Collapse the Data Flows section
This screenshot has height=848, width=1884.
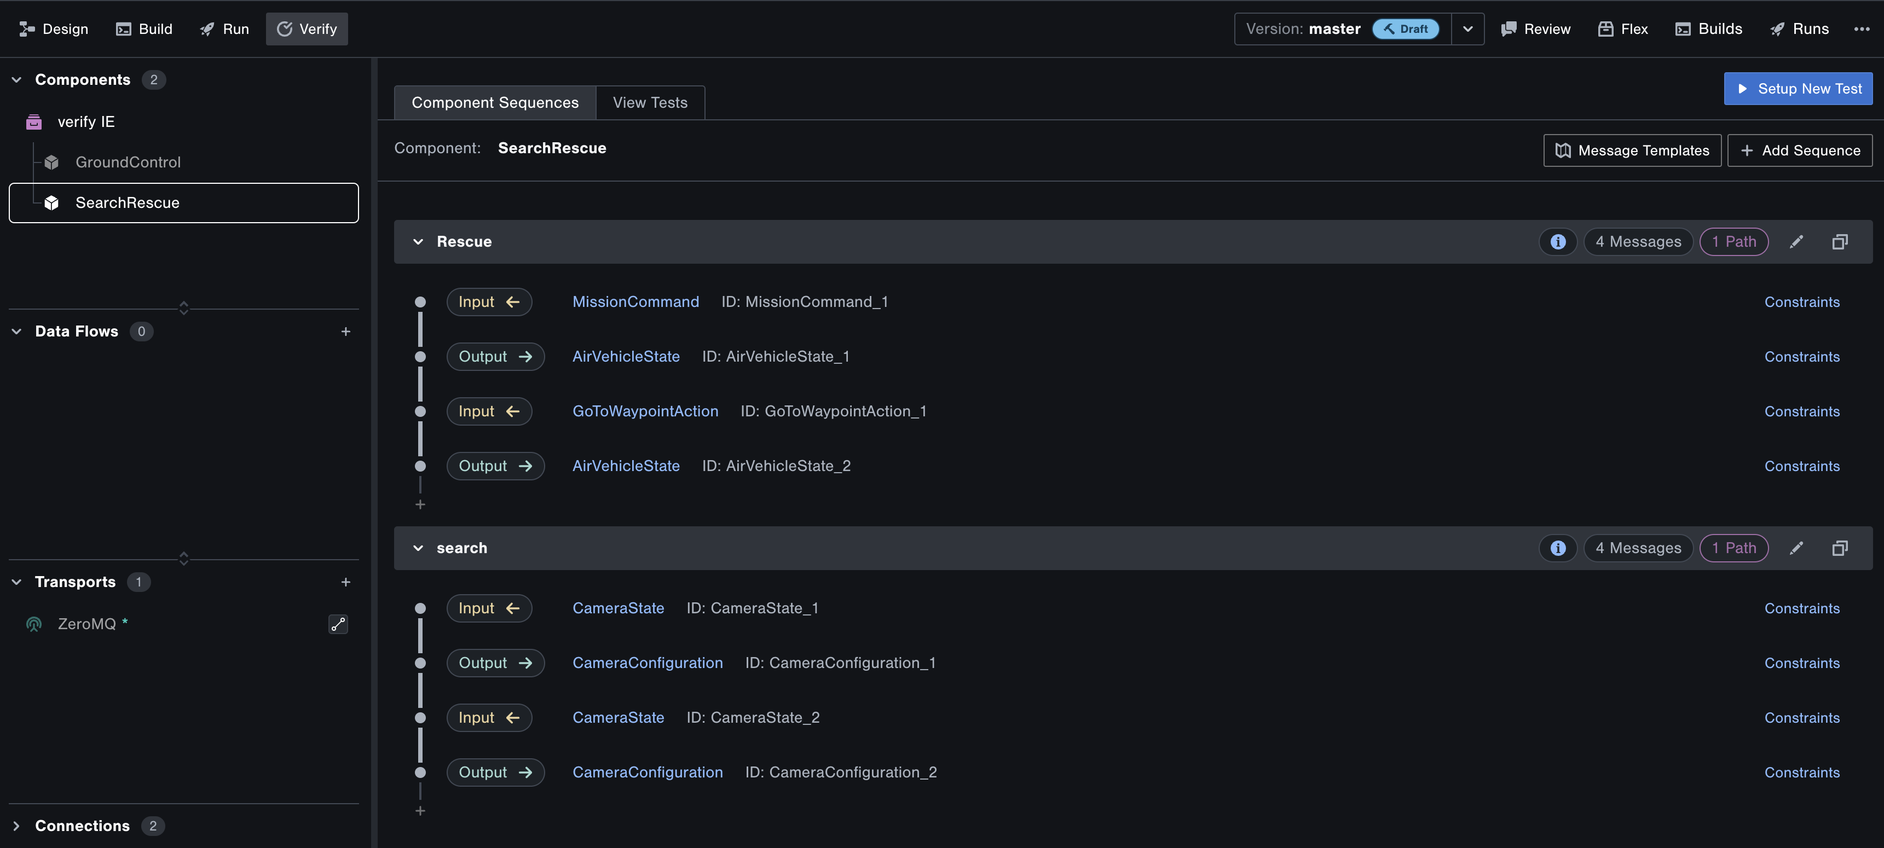(x=16, y=331)
